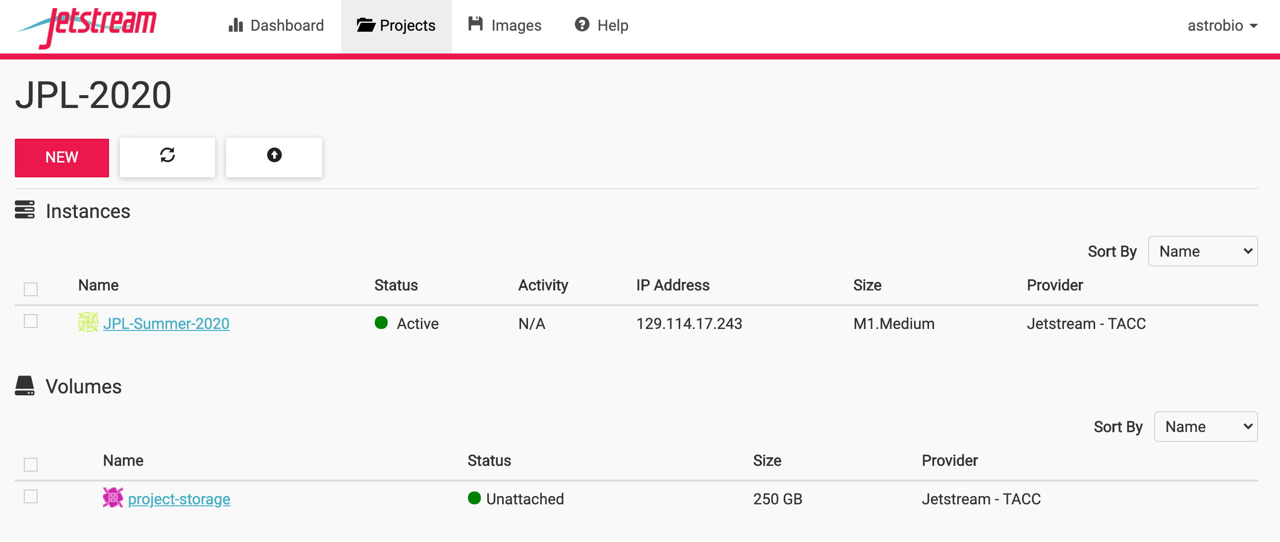
Task: Check the project-storage row checkbox
Action: coord(31,497)
